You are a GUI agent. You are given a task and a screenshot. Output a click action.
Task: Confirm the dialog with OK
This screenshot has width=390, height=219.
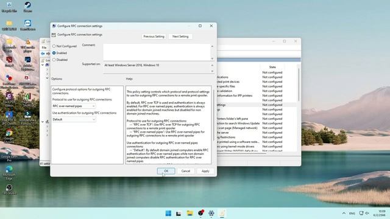(x=166, y=171)
